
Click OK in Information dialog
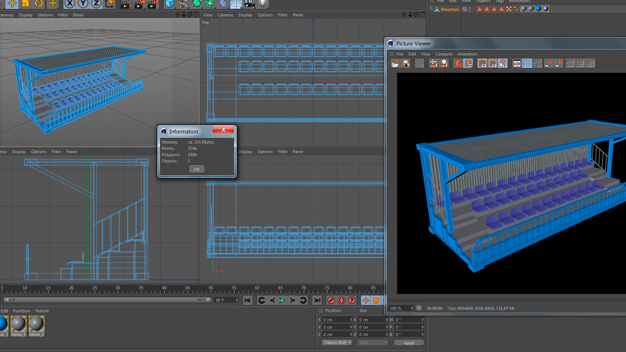click(197, 169)
